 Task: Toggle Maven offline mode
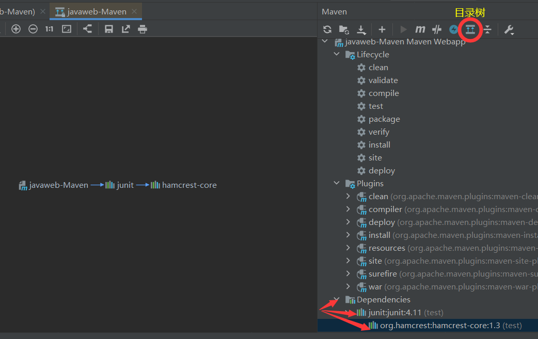[x=437, y=29]
